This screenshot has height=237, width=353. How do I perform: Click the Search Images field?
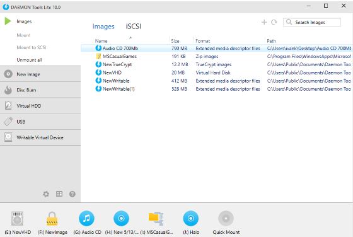(x=312, y=22)
